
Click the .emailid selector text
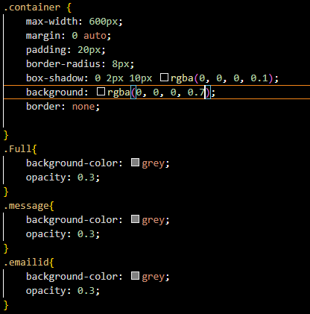click(26, 263)
